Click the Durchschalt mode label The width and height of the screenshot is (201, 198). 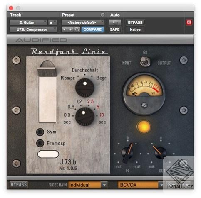pyautogui.click(x=85, y=70)
